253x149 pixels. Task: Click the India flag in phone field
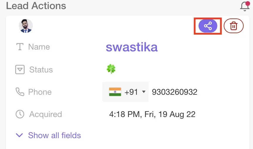click(x=115, y=92)
